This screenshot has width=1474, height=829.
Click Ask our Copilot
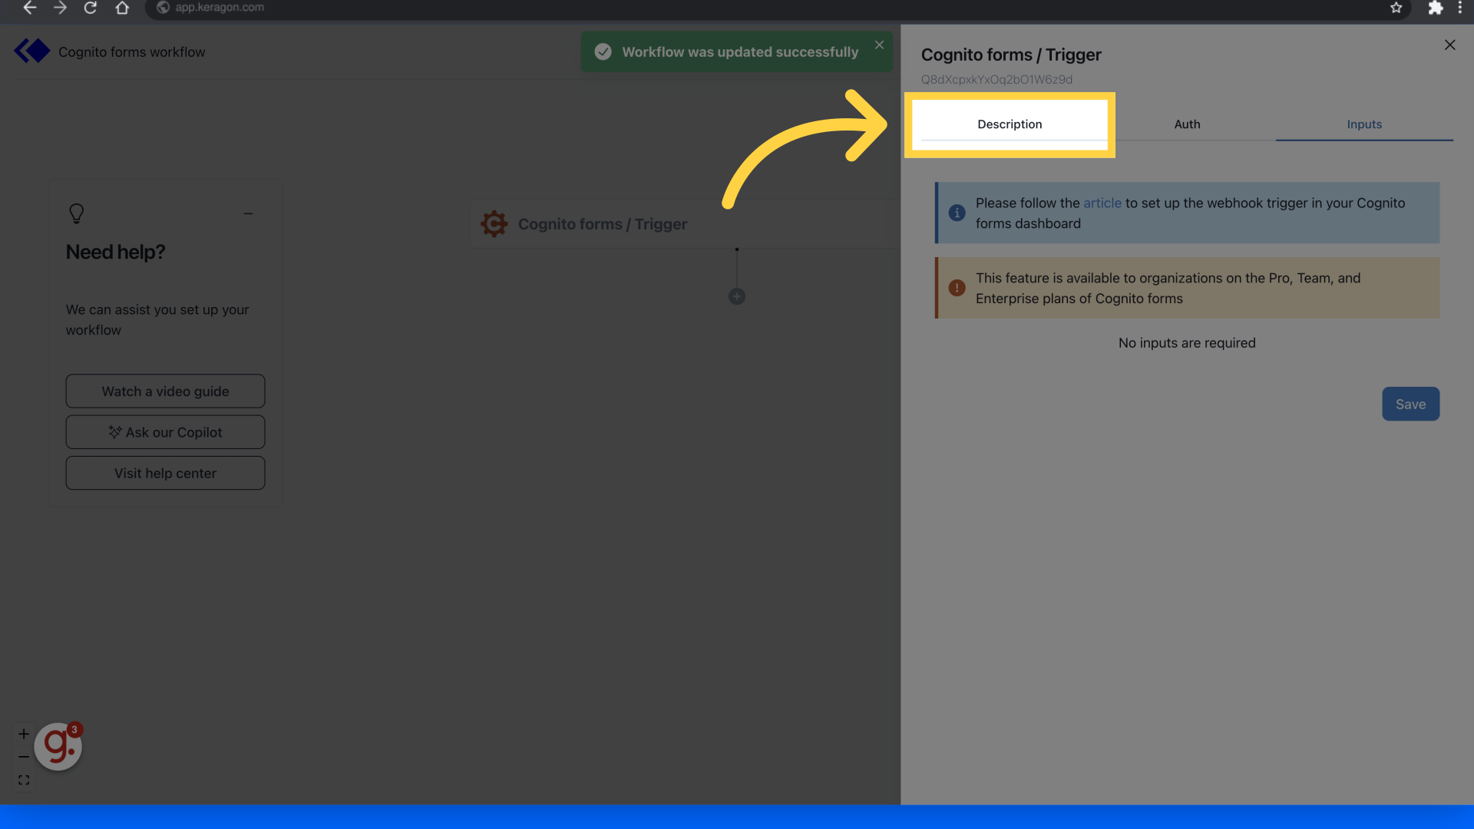(x=165, y=431)
